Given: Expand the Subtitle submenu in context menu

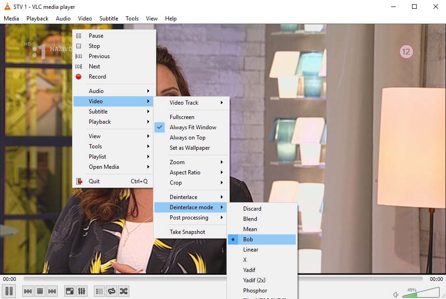Looking at the screenshot, I should pos(113,112).
